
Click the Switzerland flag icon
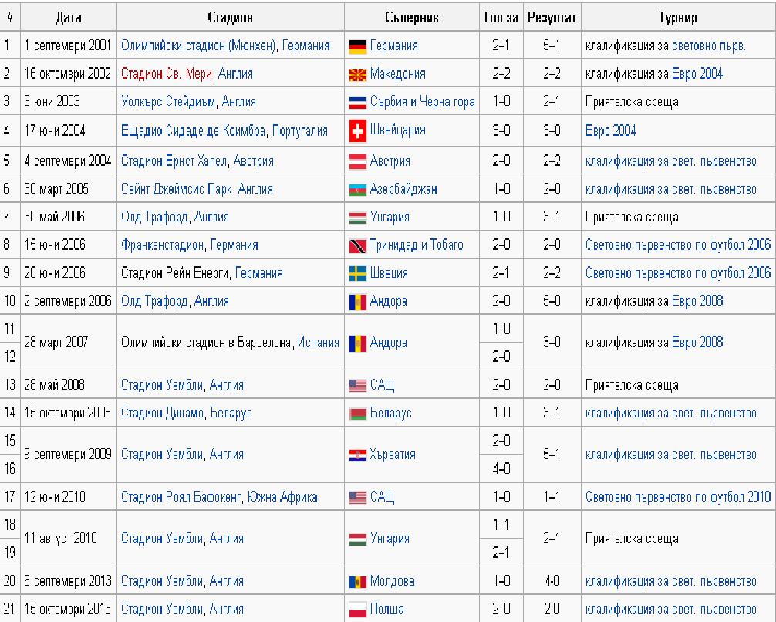coord(357,131)
